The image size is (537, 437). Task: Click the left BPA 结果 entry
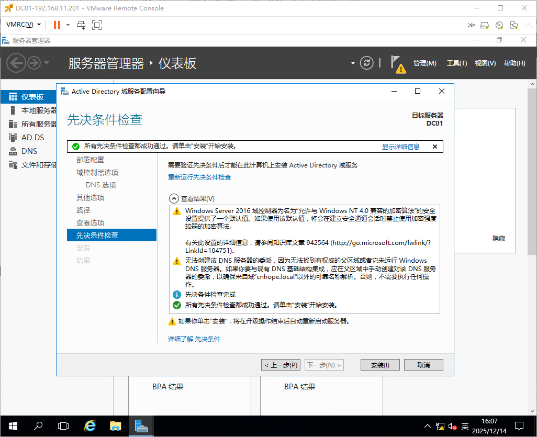tap(168, 387)
